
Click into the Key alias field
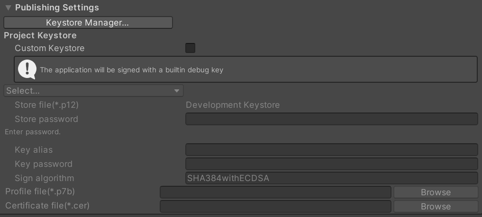[331, 150]
